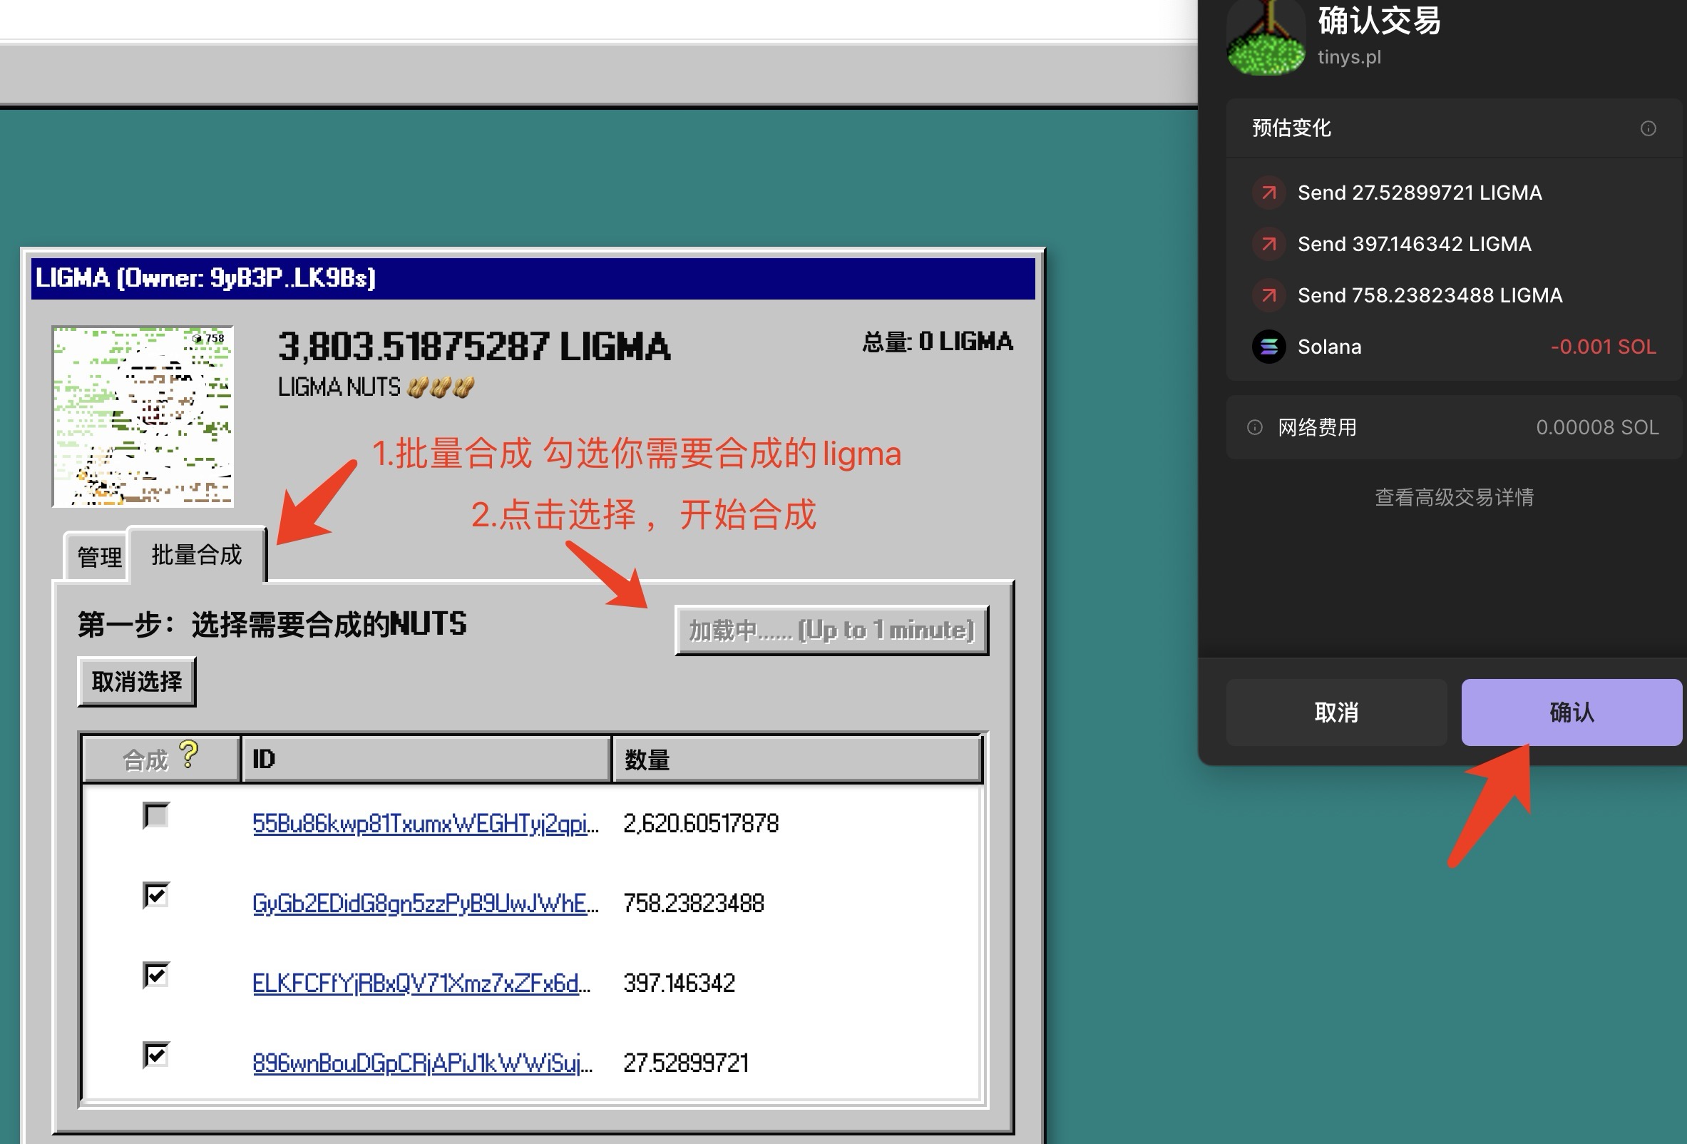The height and width of the screenshot is (1144, 1687).
Task: Click the 取消选择 button
Action: (x=136, y=682)
